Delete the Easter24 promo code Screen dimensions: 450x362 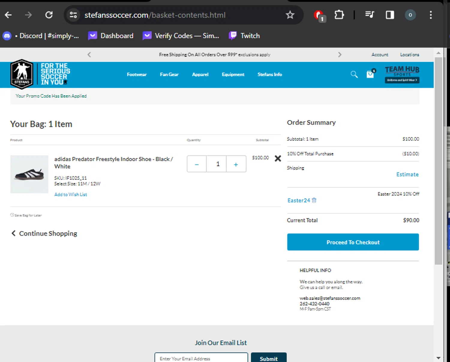coord(314,200)
